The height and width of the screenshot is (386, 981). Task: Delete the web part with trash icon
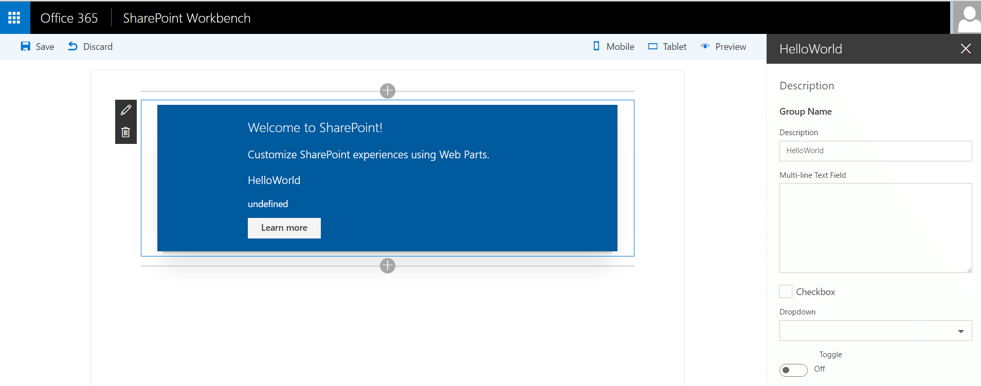(125, 132)
